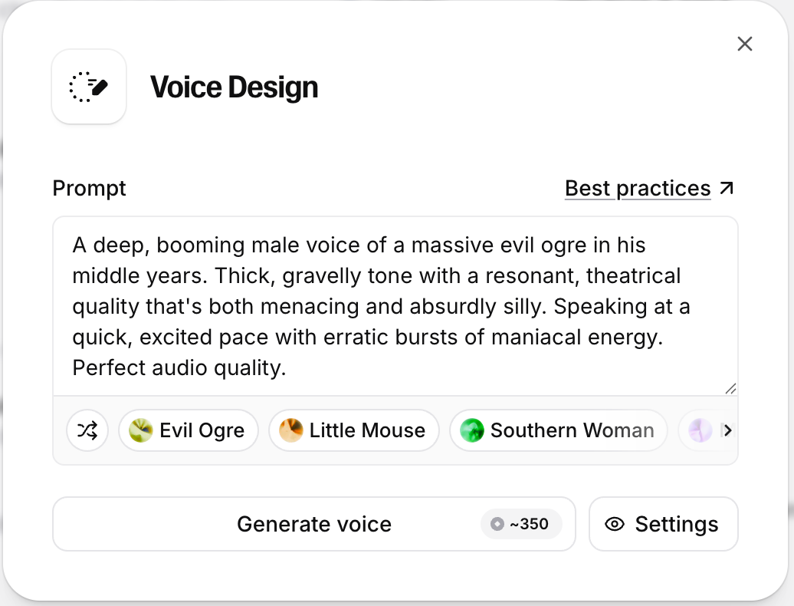Click the eye icon inside the Settings button
794x606 pixels.
(x=617, y=524)
